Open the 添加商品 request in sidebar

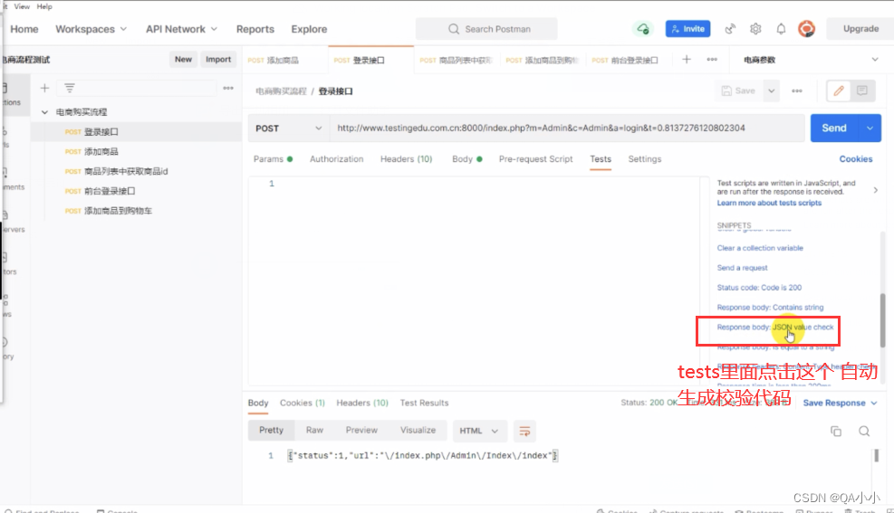(101, 151)
